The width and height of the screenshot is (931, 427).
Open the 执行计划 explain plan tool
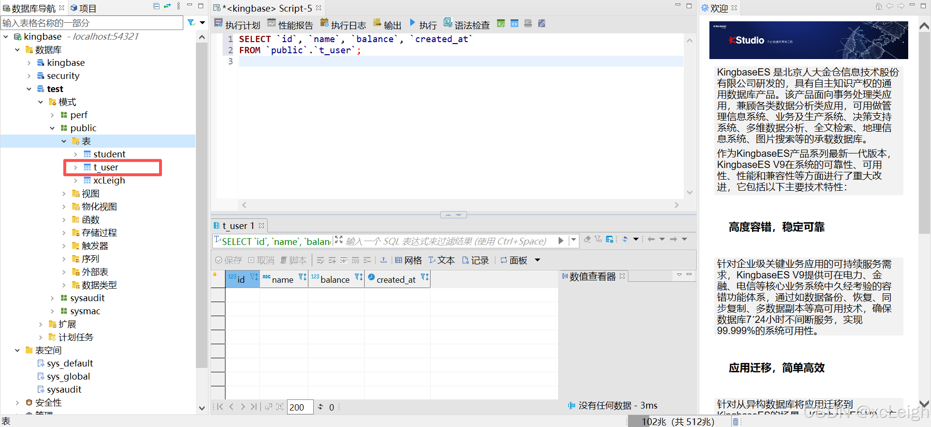237,24
